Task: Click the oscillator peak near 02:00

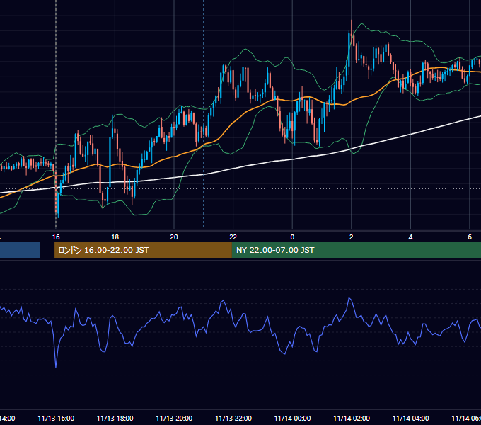Action: (349, 299)
